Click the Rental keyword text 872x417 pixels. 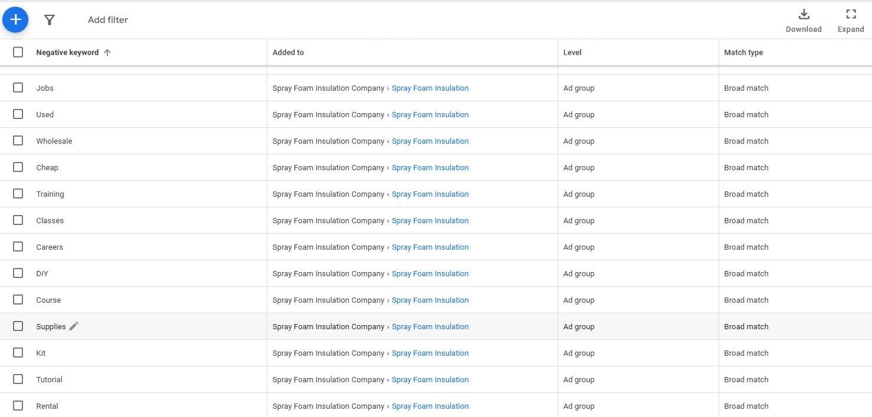pos(47,406)
